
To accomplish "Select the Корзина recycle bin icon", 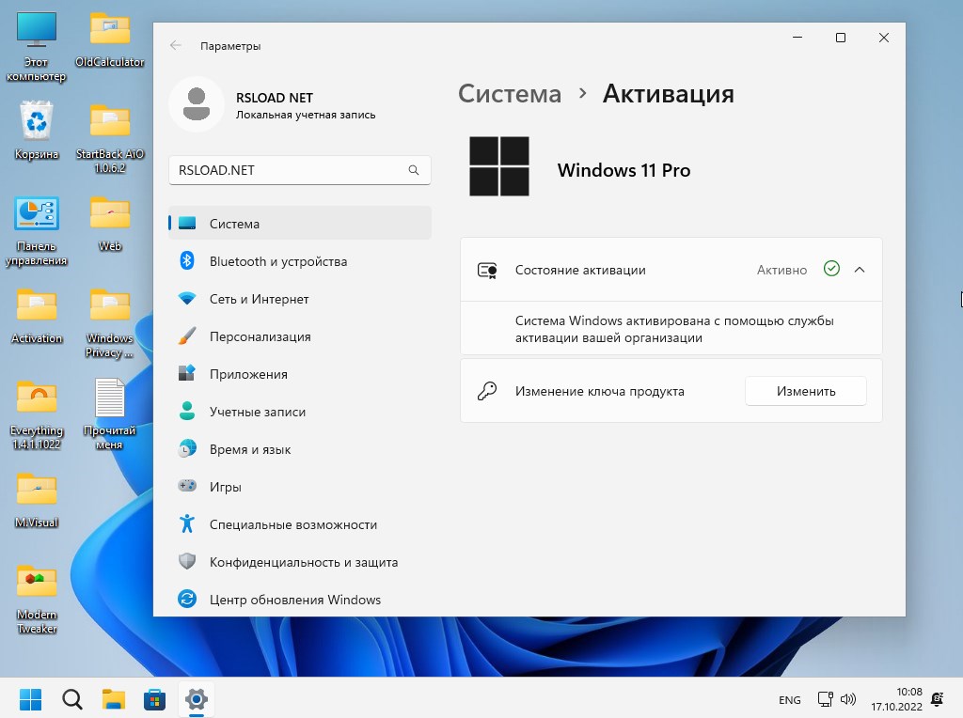I will pos(37,131).
